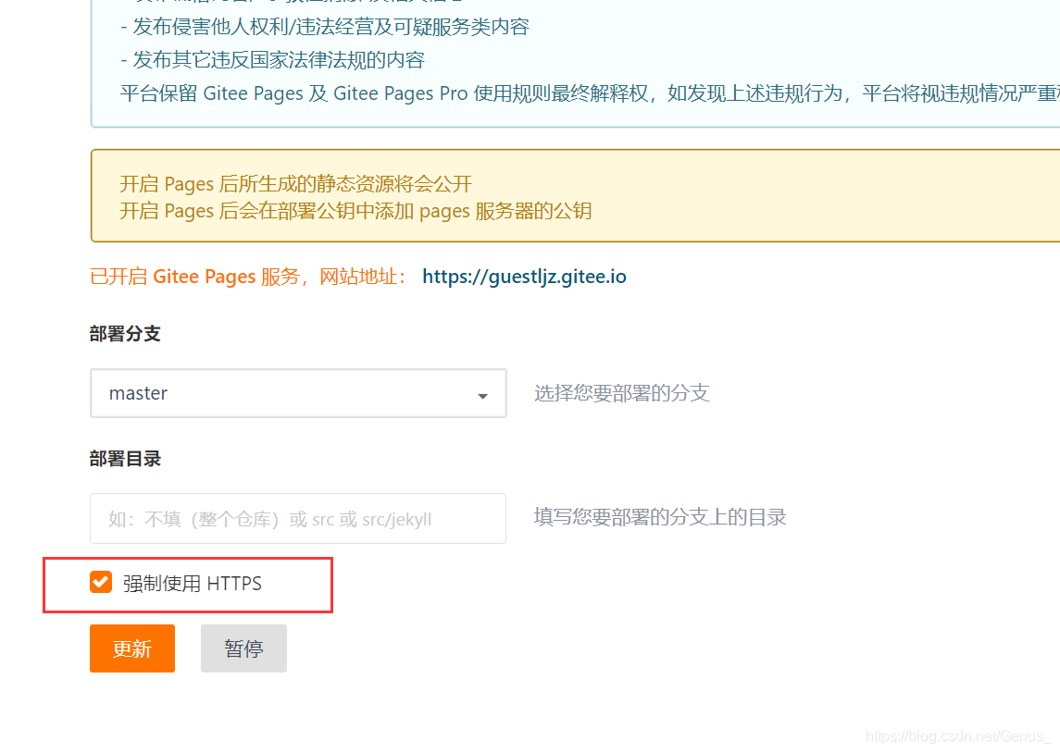Click the gray 暂停 button

(243, 648)
